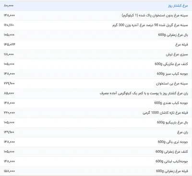Select the ۱۵۸,۰۰۰ price value
The image size is (192, 176).
pos(9,171)
